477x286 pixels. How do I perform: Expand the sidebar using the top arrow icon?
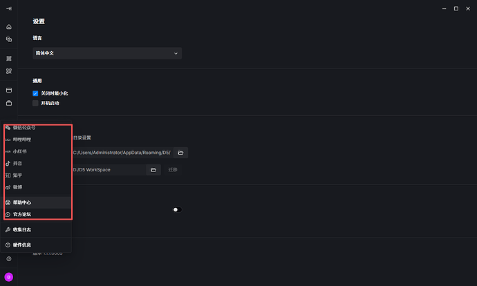click(9, 8)
